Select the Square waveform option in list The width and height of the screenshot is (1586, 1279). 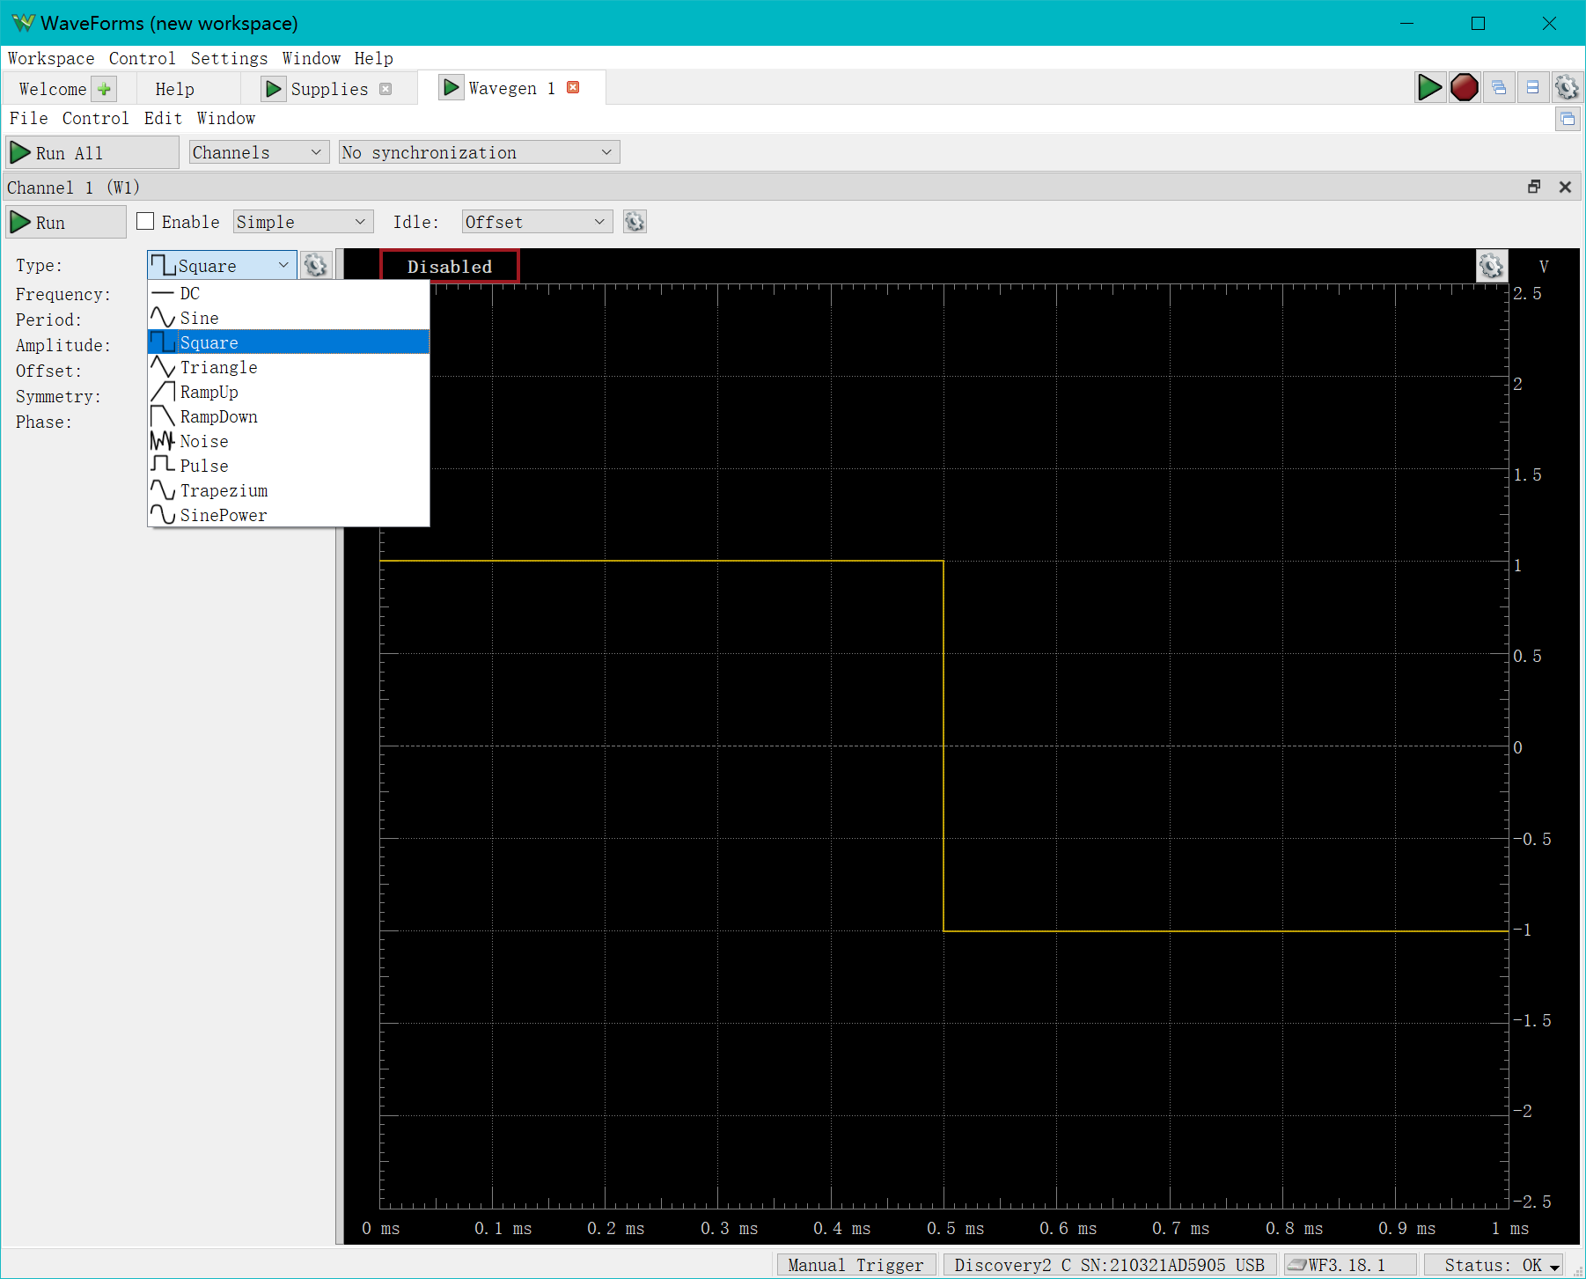pos(289,342)
